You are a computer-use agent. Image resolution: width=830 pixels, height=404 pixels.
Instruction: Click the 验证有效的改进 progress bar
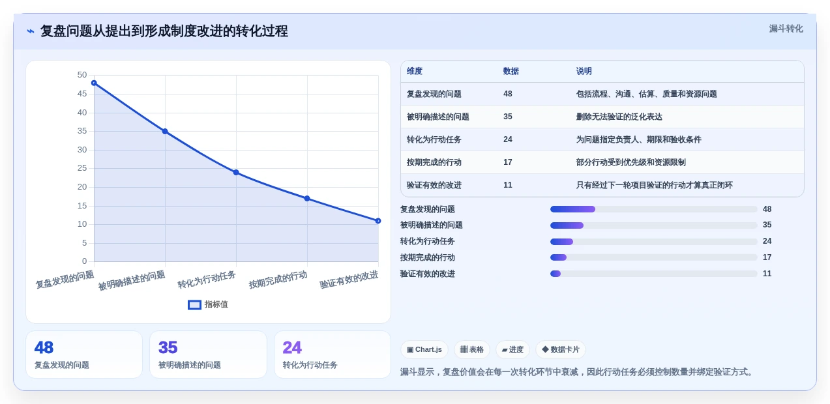[x=653, y=274]
